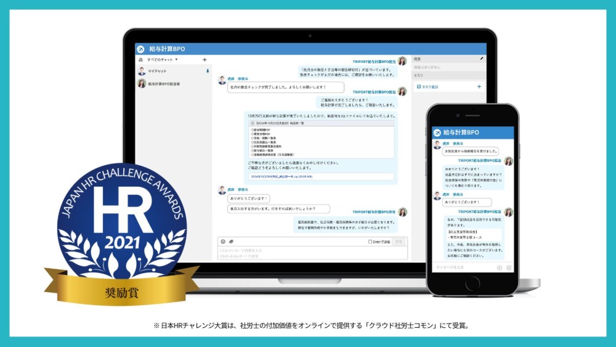Click the 給与計算BPO logo icon on laptop header

[140, 49]
